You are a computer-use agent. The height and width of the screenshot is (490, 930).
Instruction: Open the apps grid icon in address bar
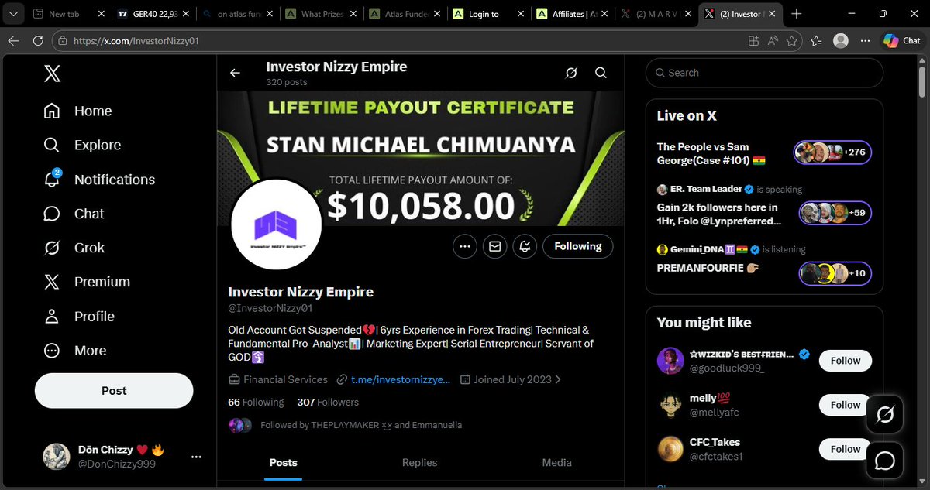click(x=753, y=41)
